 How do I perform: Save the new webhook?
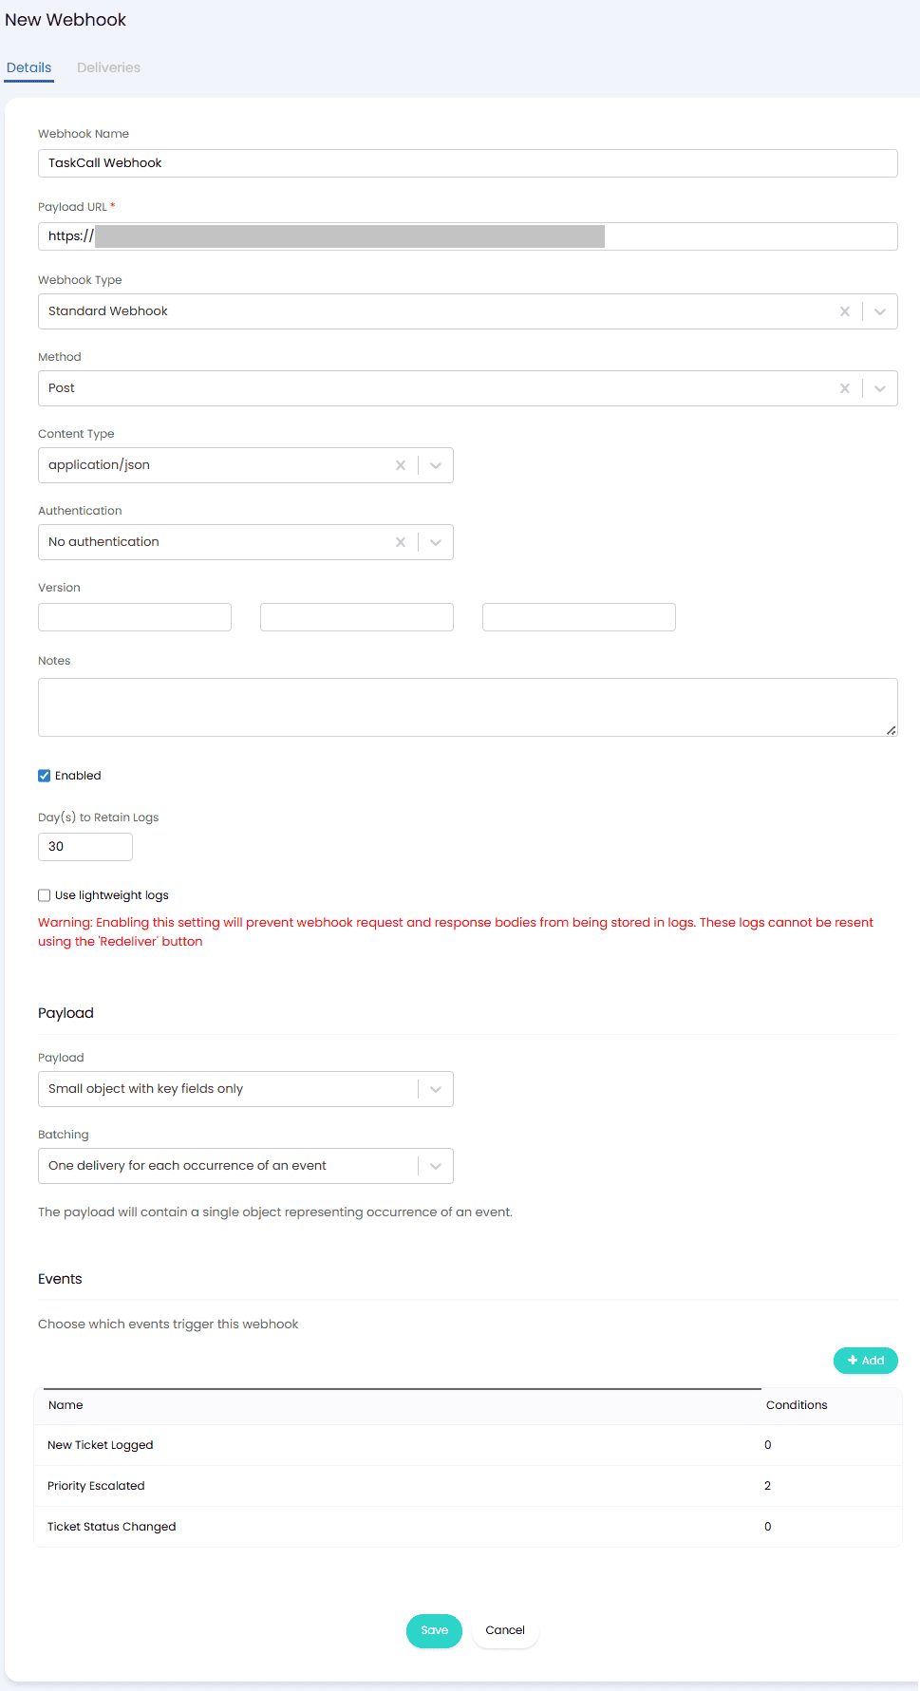[x=434, y=1630]
